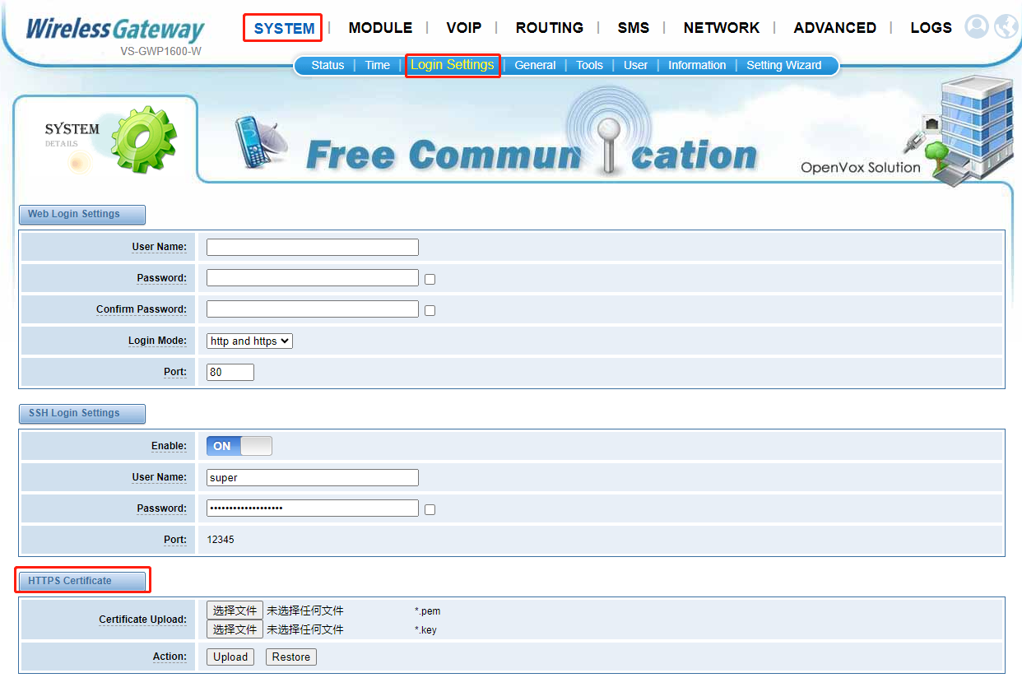
Task: Click the Web Login Password field
Action: [313, 278]
